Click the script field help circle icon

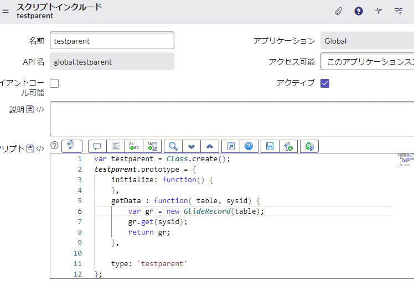pos(54,145)
